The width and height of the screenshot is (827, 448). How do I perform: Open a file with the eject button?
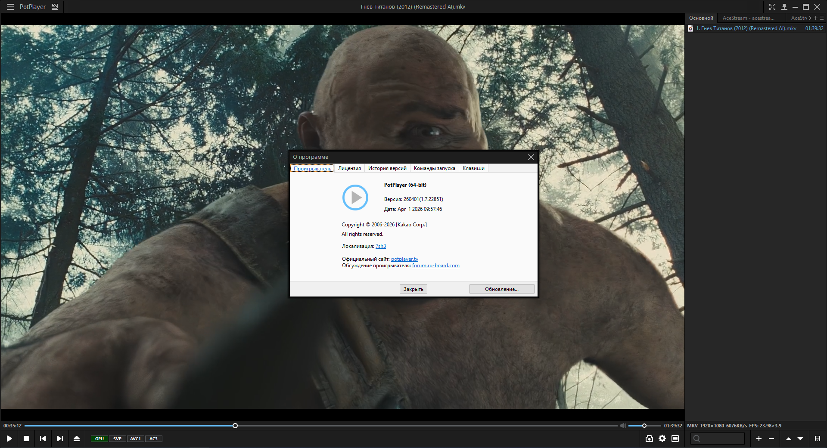pyautogui.click(x=77, y=439)
